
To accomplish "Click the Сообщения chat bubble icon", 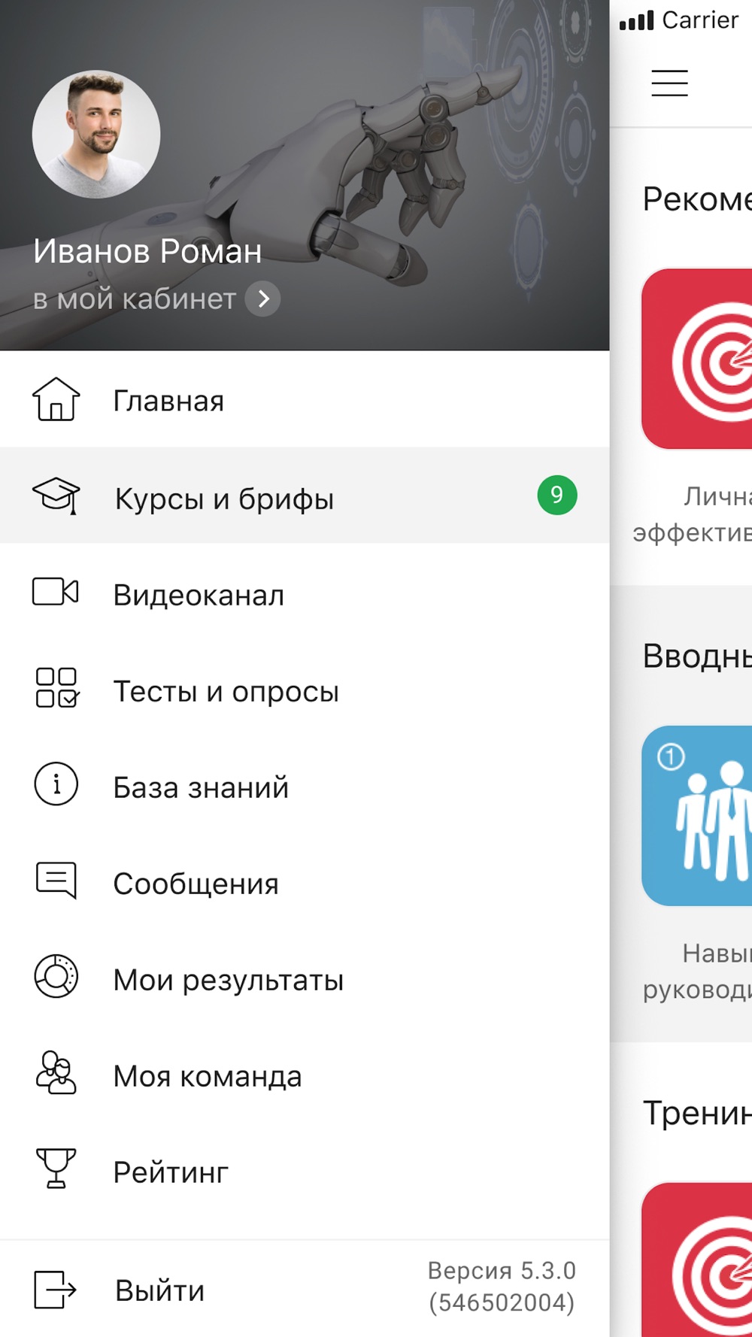I will 56,880.
